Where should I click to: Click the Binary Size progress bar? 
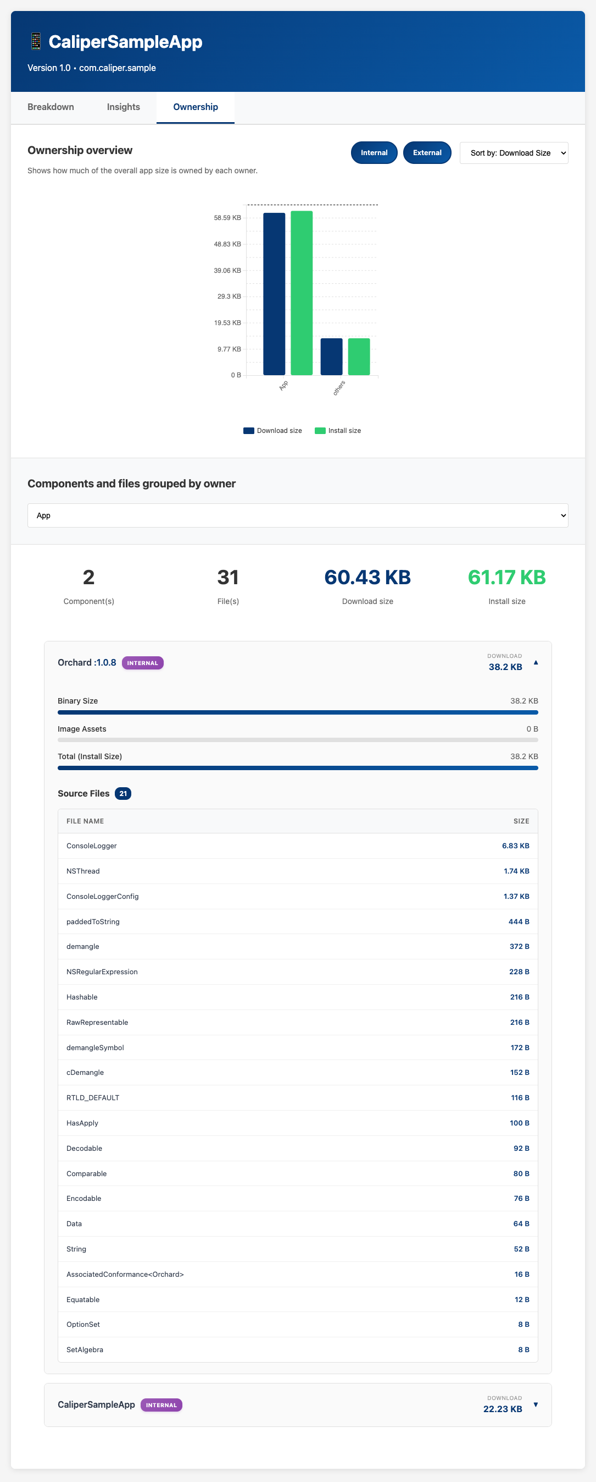click(298, 712)
